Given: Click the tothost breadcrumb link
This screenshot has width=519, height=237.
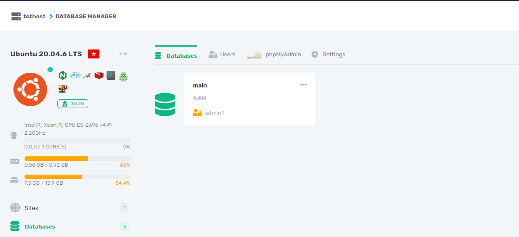Looking at the screenshot, I should (34, 16).
